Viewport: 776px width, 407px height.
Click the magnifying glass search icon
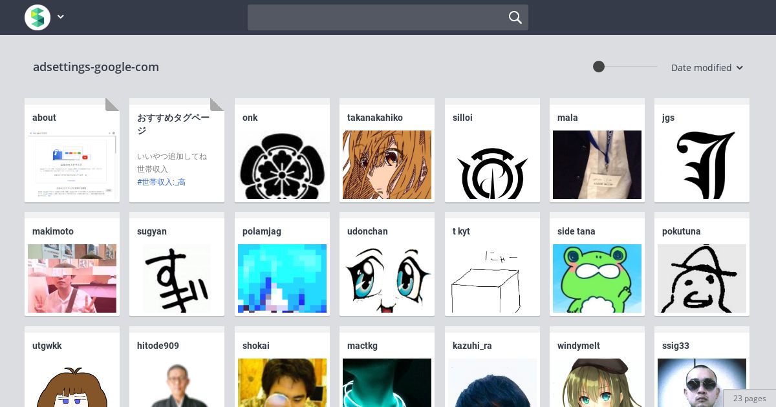coord(515,17)
